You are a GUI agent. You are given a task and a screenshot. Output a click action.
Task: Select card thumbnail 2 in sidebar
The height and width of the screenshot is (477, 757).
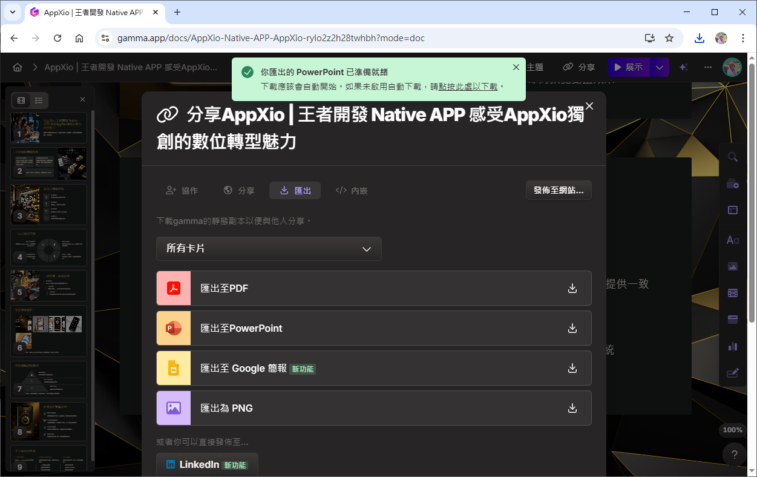coord(48,164)
